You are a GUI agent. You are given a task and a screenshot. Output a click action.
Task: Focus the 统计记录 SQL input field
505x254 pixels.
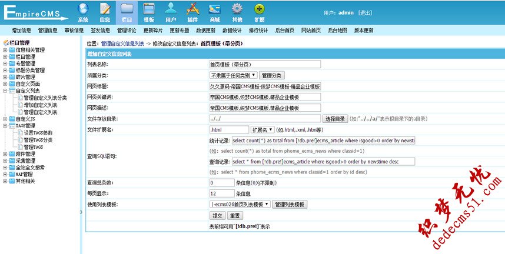[x=323, y=141]
